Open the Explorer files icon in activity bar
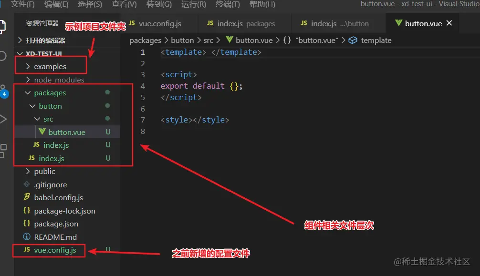 click(2, 27)
